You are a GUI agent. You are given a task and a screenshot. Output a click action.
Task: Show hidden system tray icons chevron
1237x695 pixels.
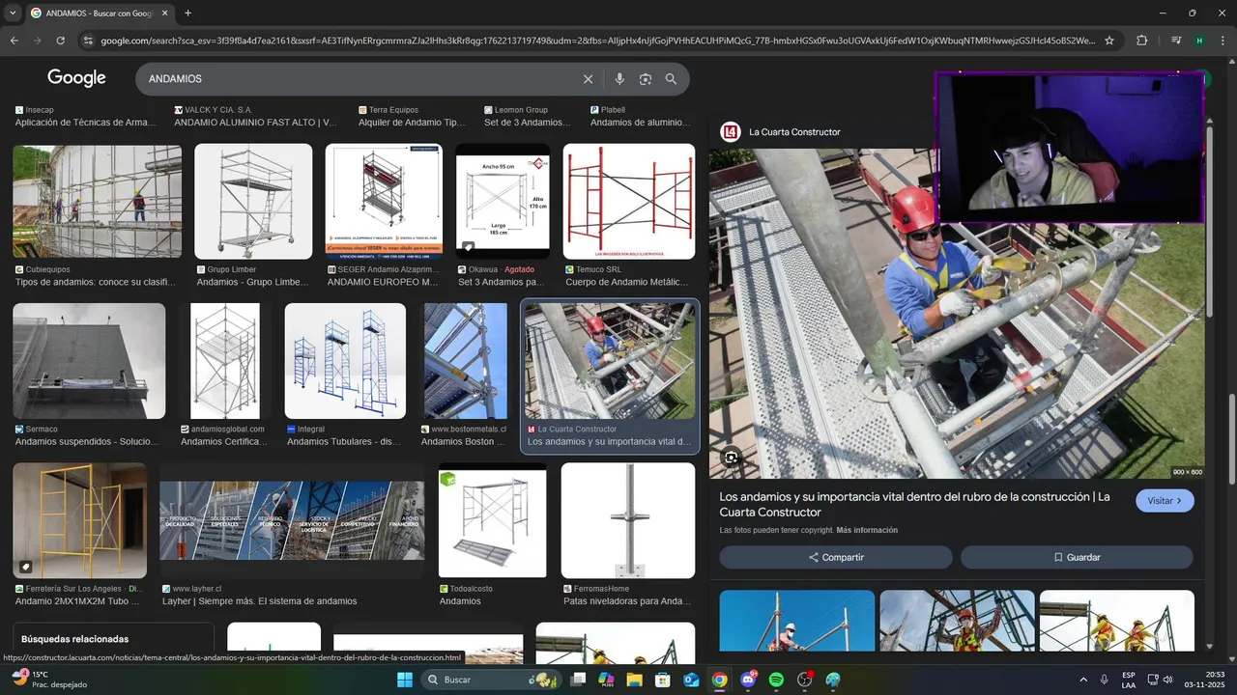pos(1082,680)
